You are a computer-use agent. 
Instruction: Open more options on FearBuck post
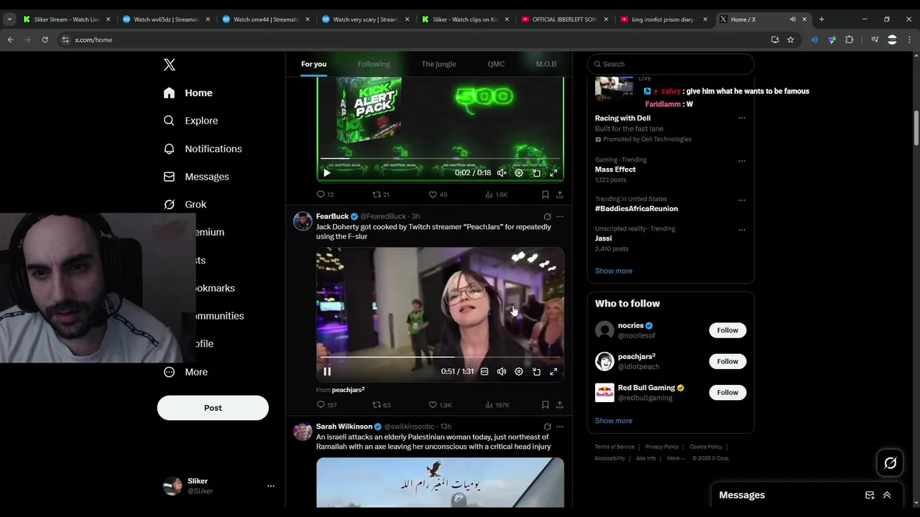pos(560,216)
